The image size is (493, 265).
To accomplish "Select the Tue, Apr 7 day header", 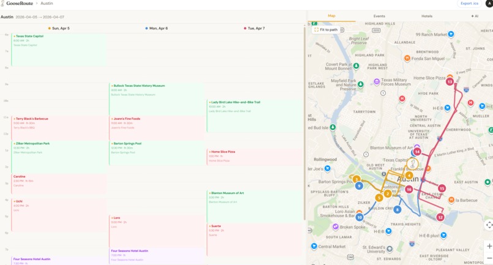I will (254, 28).
